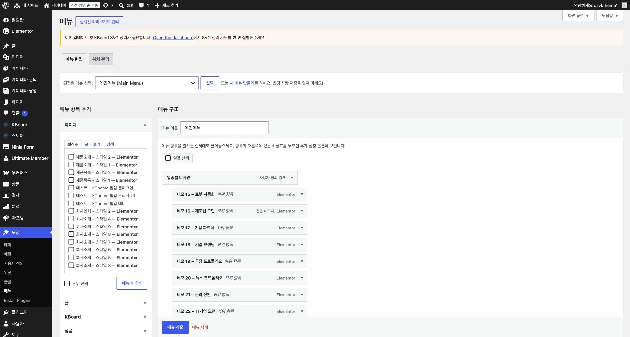Select 회사연혁 – 스타일 2 checkbox

pyautogui.click(x=71, y=211)
